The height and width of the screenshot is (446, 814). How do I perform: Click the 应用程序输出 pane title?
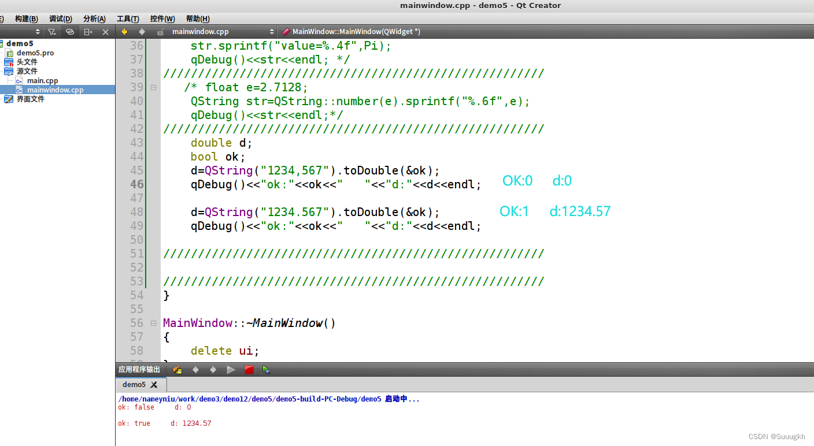tap(139, 370)
